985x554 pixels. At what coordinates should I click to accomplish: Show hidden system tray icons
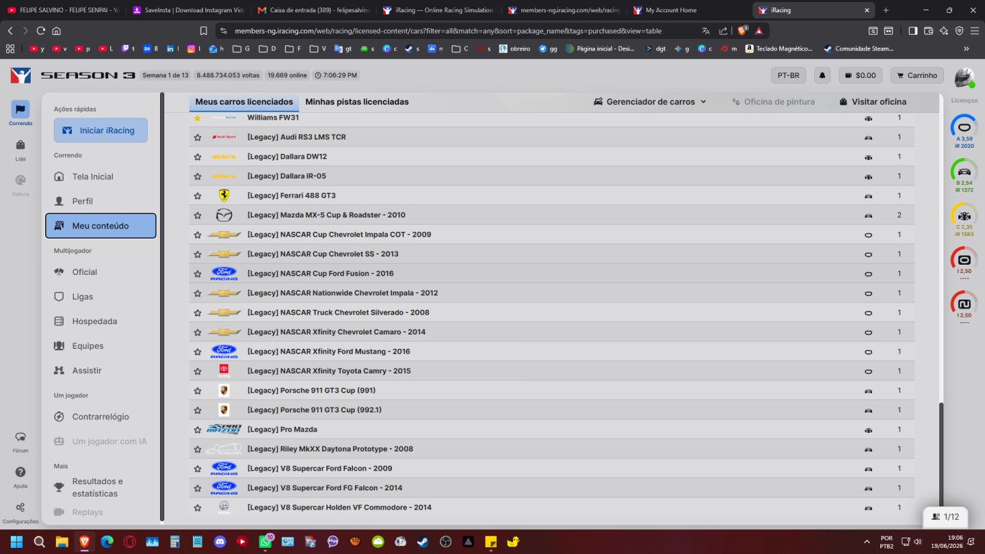click(867, 542)
